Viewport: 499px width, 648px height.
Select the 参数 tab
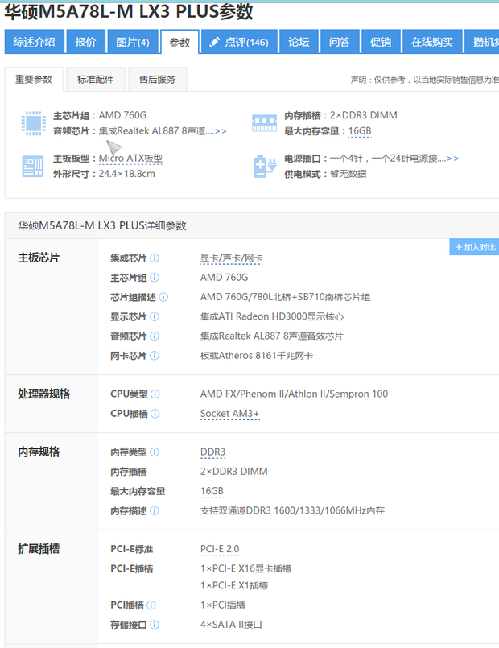pos(179,42)
